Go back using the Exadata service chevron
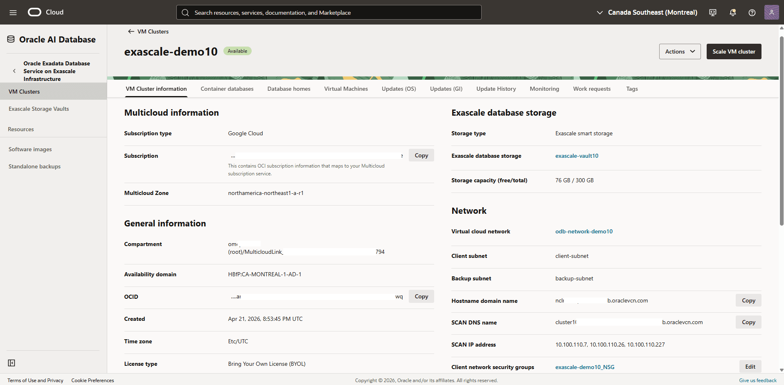Screen dimensions: 784x385 point(14,71)
